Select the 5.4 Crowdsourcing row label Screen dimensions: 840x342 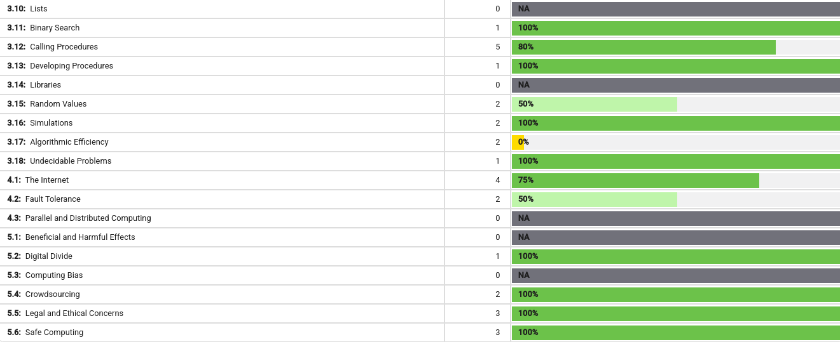(x=43, y=294)
